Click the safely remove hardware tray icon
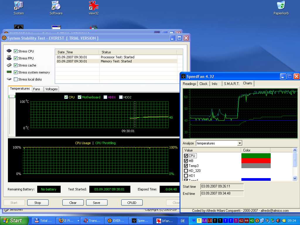This screenshot has height=225, width=300. 273,221
